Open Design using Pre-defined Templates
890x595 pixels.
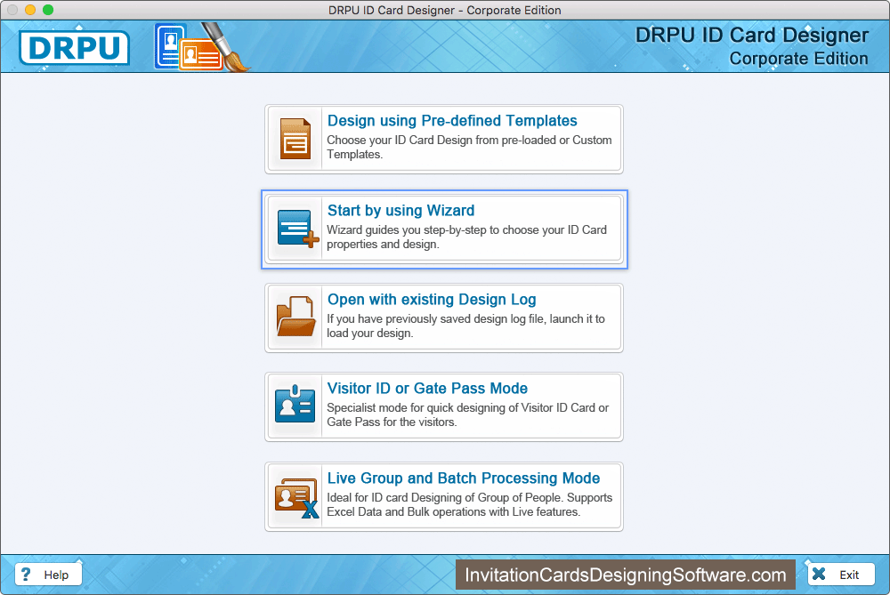[x=444, y=139]
